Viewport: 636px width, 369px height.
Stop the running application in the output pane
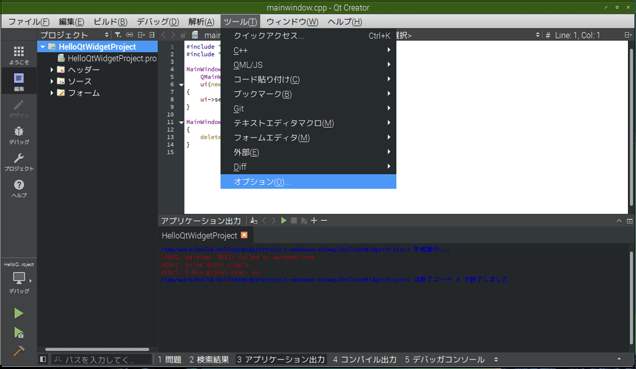pos(294,220)
